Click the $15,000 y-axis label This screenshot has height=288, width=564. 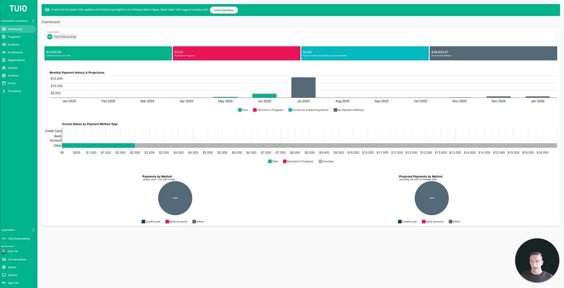pos(56,79)
